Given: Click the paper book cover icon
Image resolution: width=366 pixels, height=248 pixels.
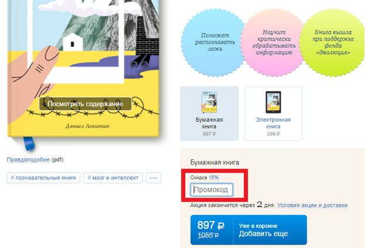Looking at the screenshot, I should [209, 102].
